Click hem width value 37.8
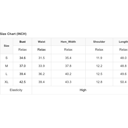Viewport: 128px width, 128px height. [x=68, y=66]
